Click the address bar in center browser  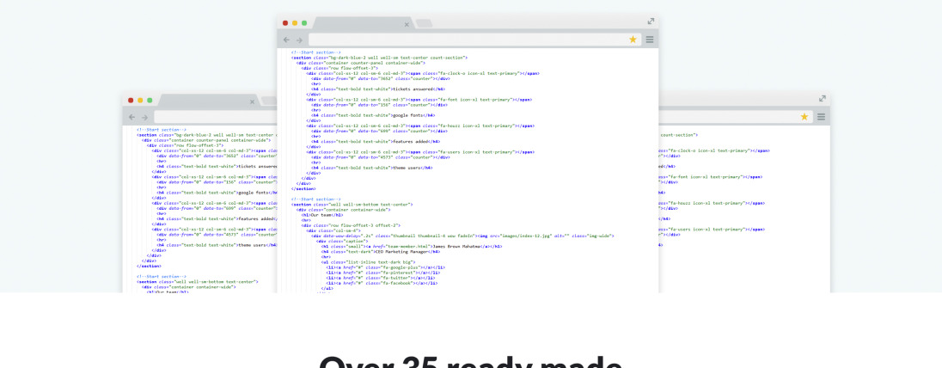[464, 40]
